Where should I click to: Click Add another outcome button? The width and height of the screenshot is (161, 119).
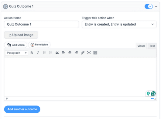[22, 109]
